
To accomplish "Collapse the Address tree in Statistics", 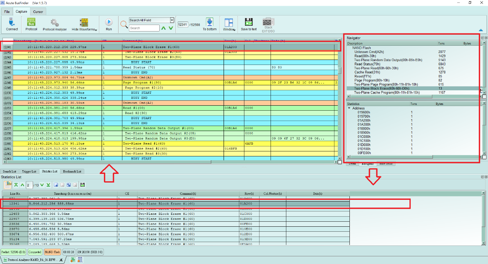I will (349, 108).
